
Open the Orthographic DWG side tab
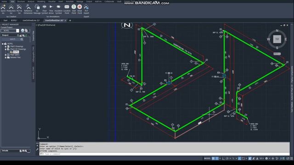tap(34, 54)
